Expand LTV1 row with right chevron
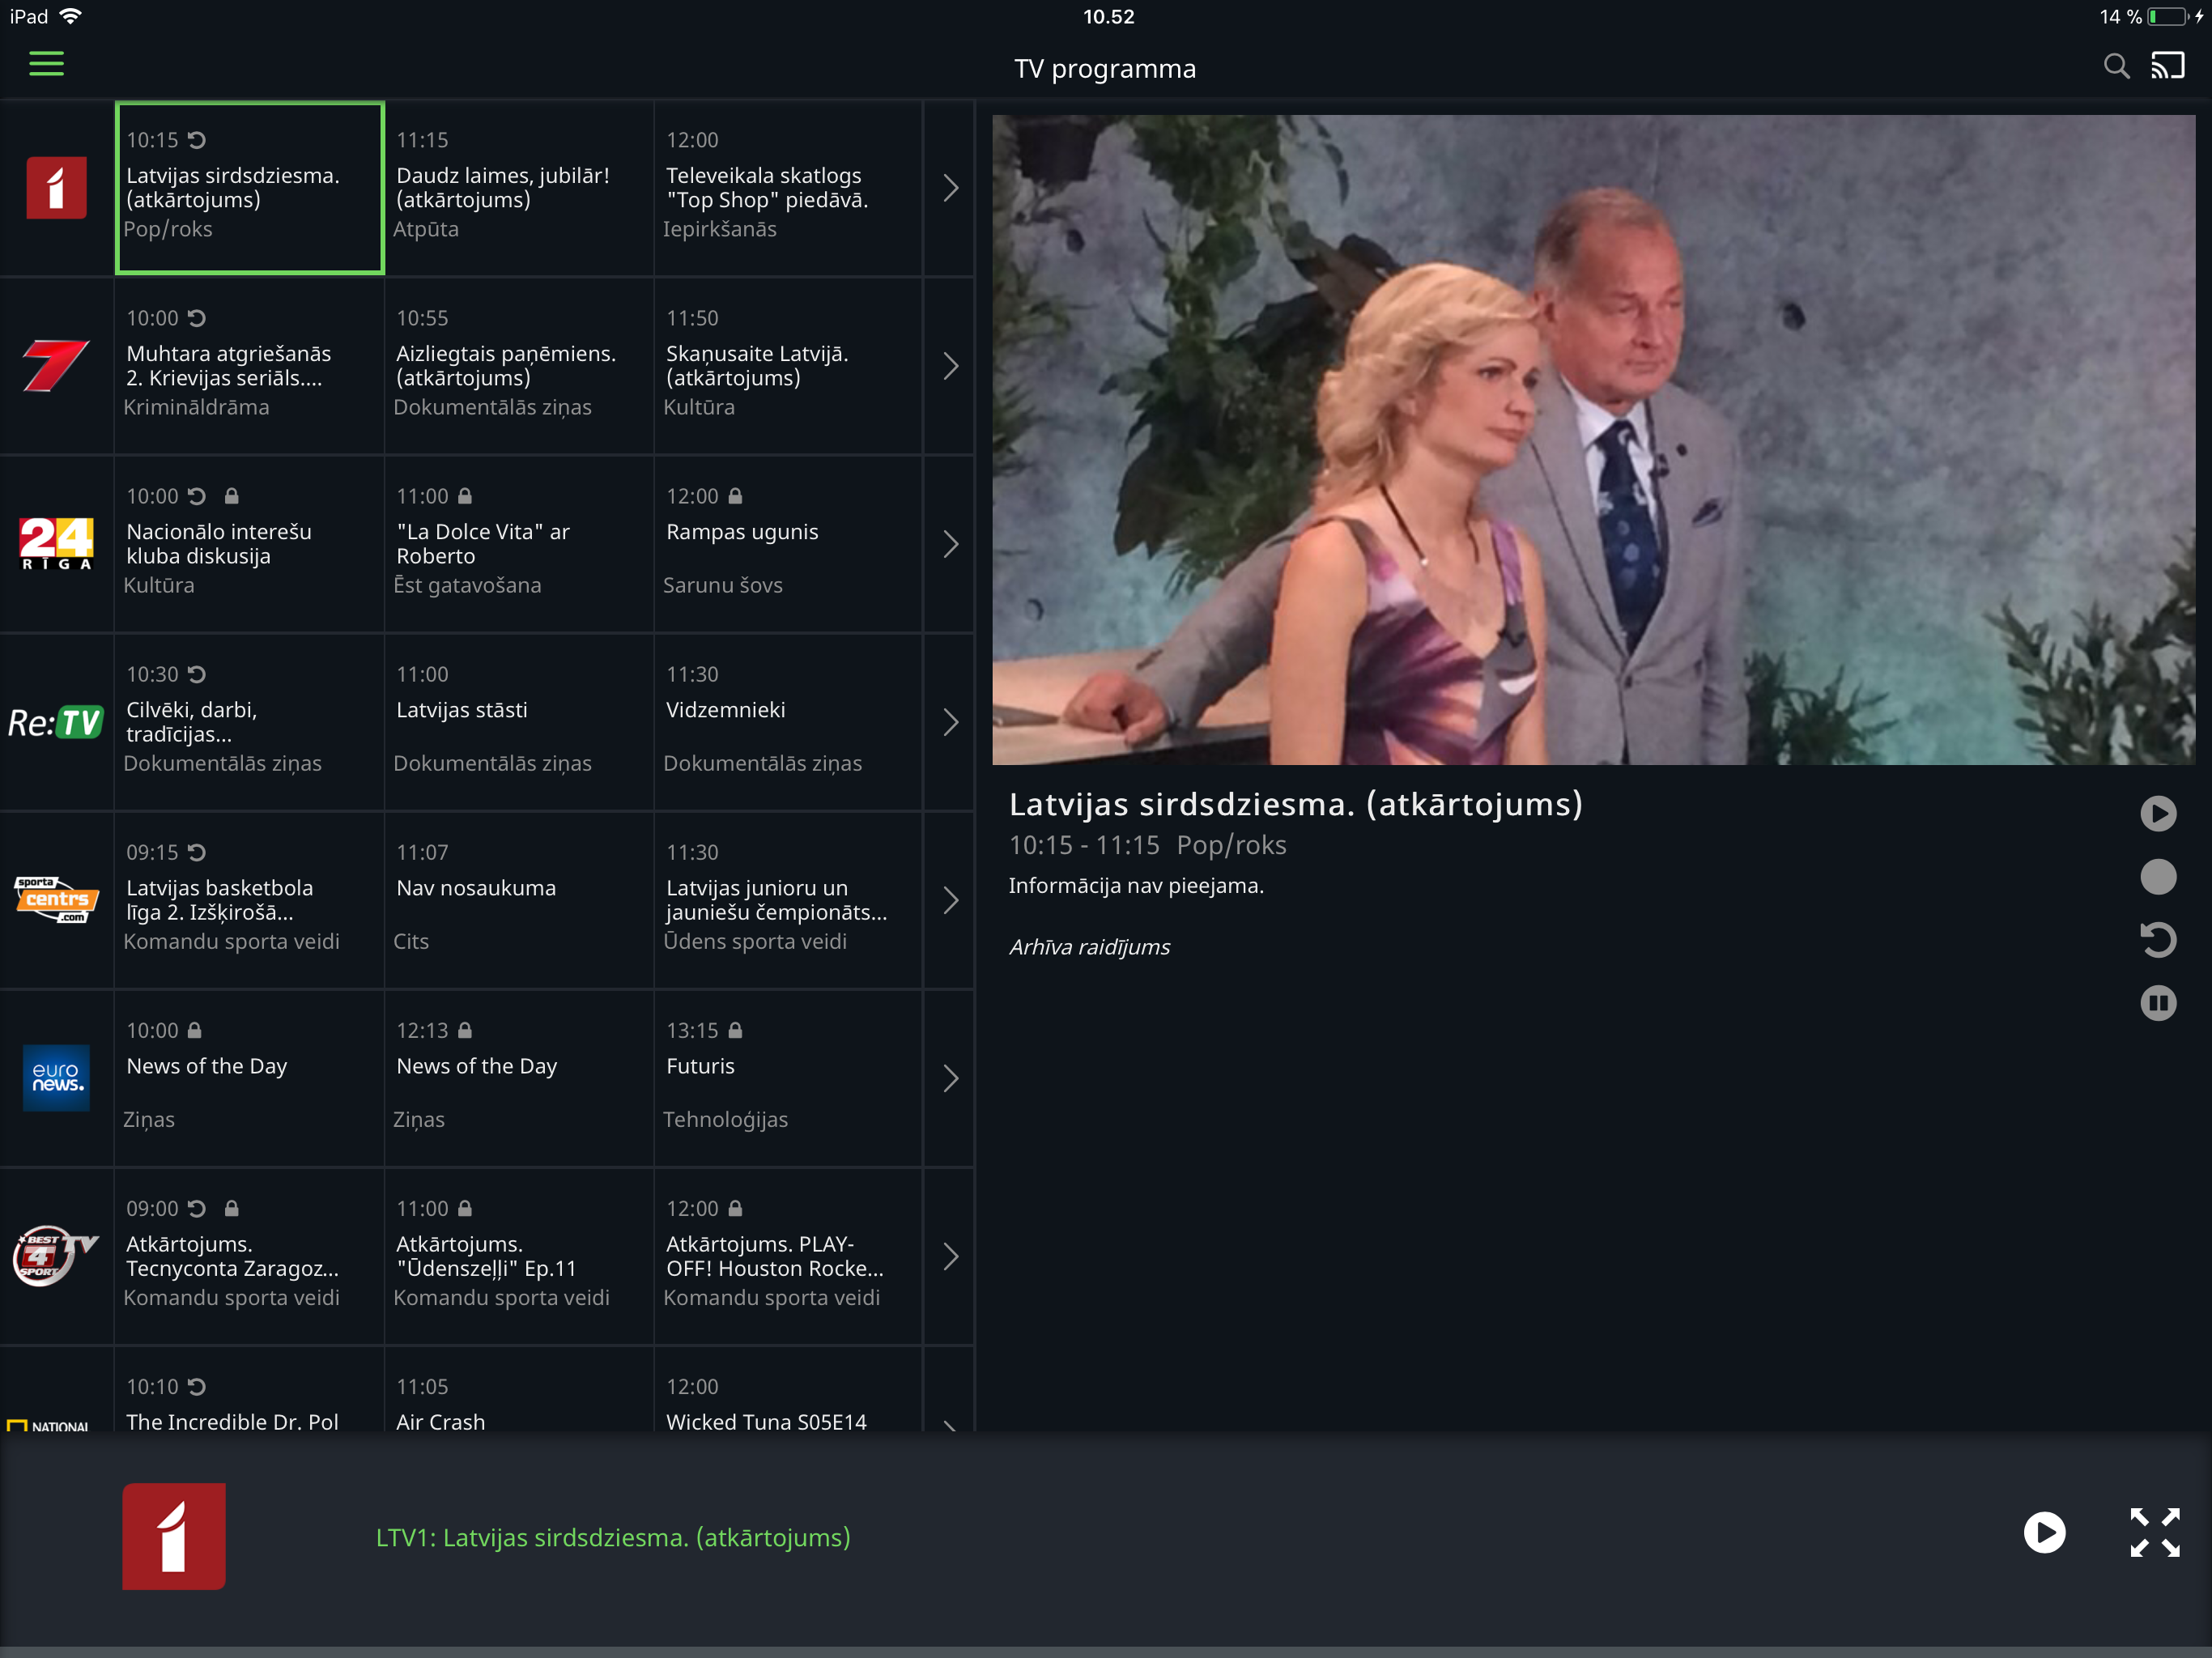 click(950, 188)
